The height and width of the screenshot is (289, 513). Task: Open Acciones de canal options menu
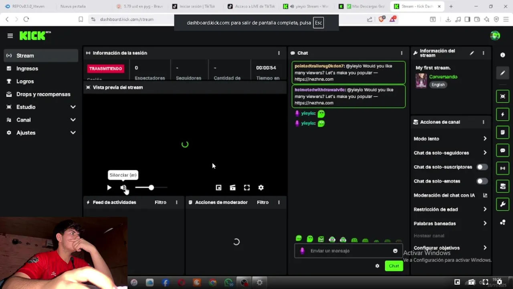pyautogui.click(x=483, y=122)
